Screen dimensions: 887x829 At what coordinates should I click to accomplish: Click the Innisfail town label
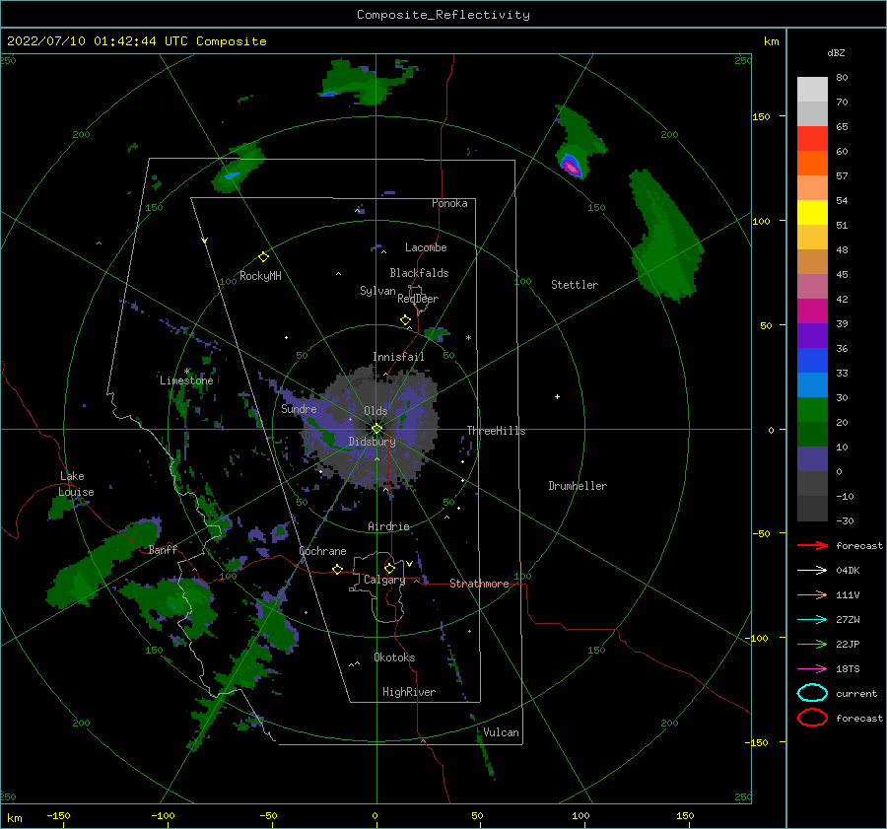398,357
